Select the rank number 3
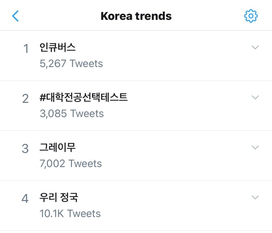This screenshot has width=272, height=233. [25, 149]
